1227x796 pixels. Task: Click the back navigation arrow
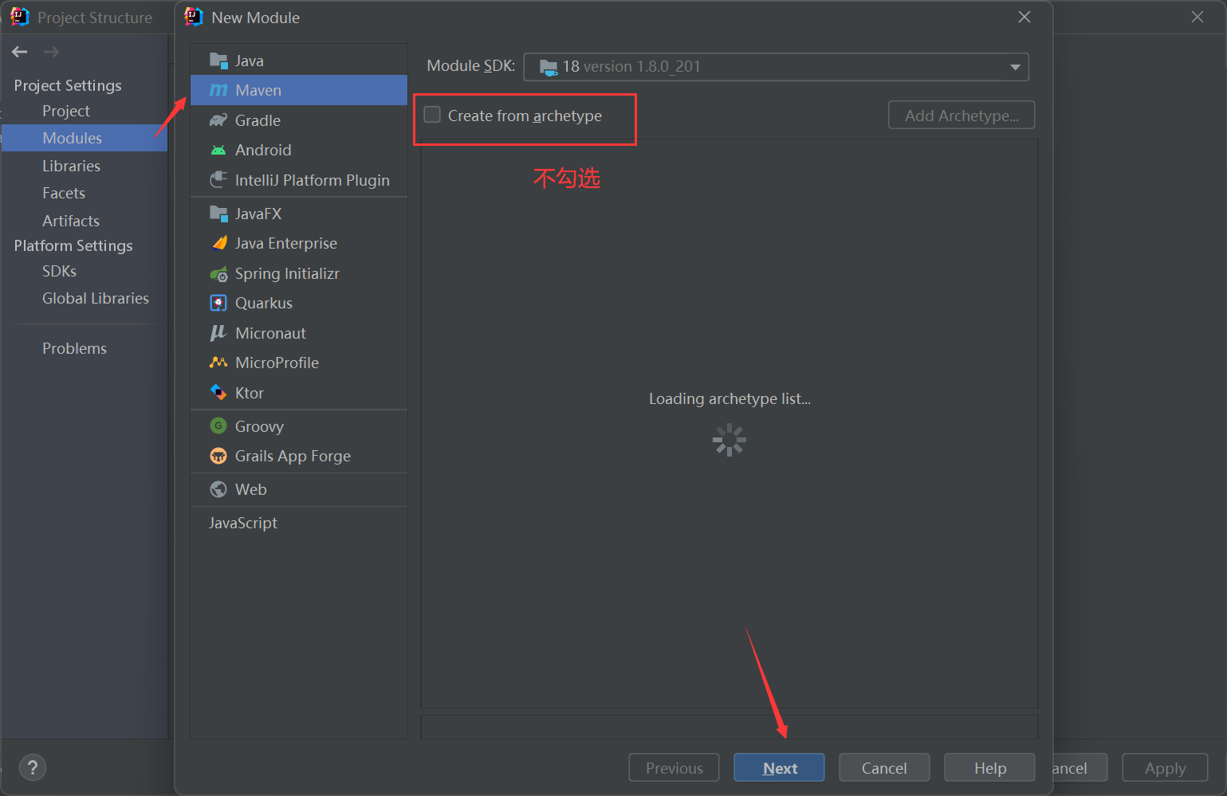[19, 51]
